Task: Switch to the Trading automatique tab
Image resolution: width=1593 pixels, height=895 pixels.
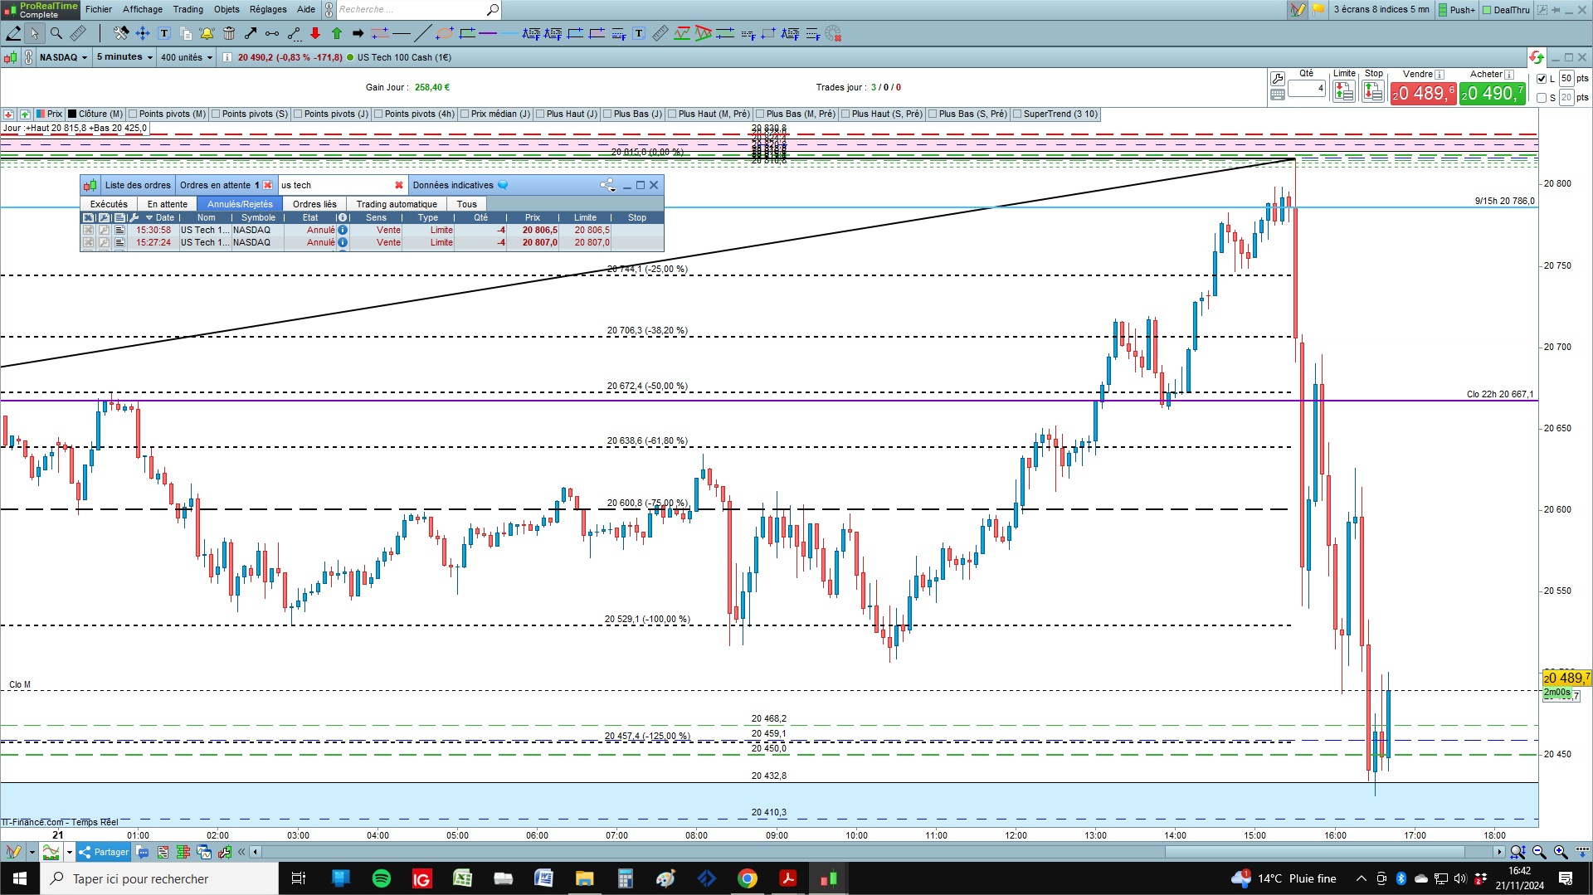Action: 397,204
